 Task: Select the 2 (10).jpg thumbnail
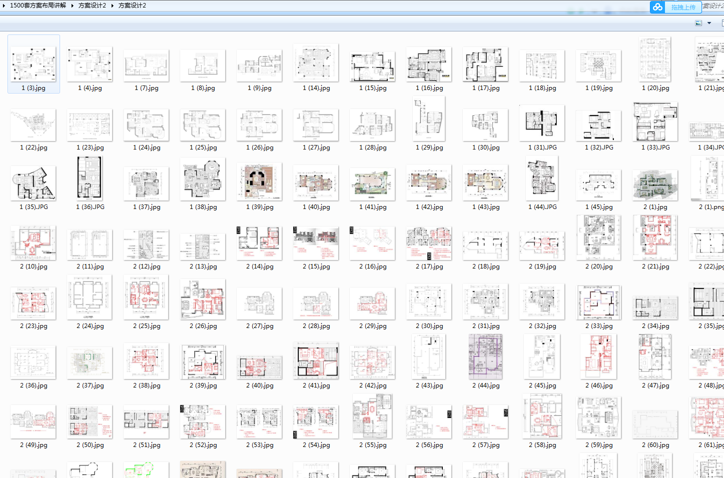(34, 242)
